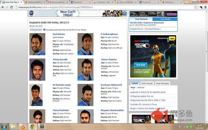Open the Tour Fixtures tab

point(141,19)
